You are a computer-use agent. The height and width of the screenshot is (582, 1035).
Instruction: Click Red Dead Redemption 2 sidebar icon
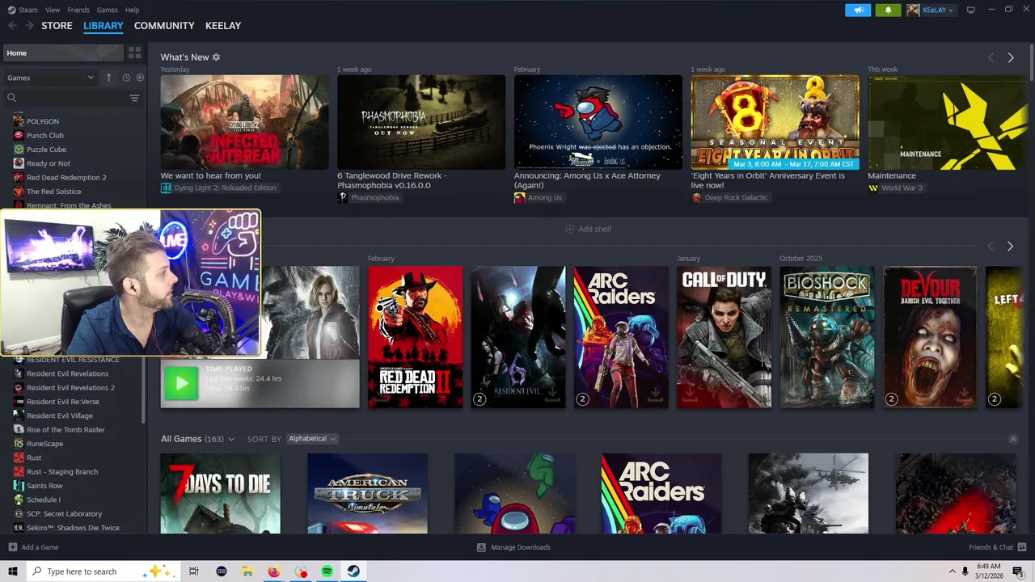(19, 177)
